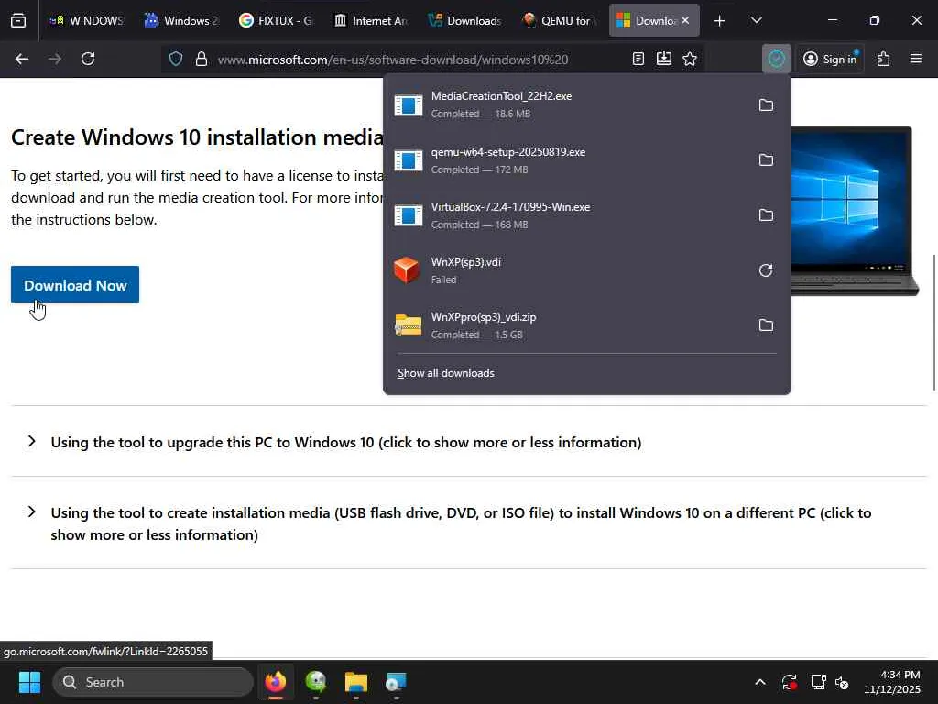938x704 pixels.
Task: Open the clock showing 4:34 PM
Action: pos(892,682)
